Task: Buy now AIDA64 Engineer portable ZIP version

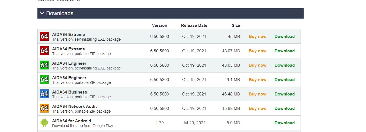Action: (x=257, y=80)
